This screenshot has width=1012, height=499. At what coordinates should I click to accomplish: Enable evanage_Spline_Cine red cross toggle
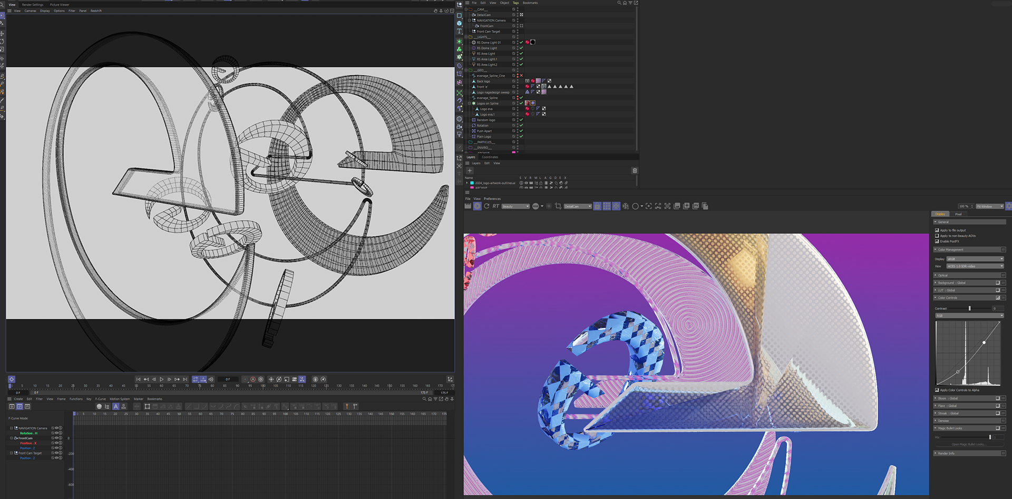click(x=521, y=75)
